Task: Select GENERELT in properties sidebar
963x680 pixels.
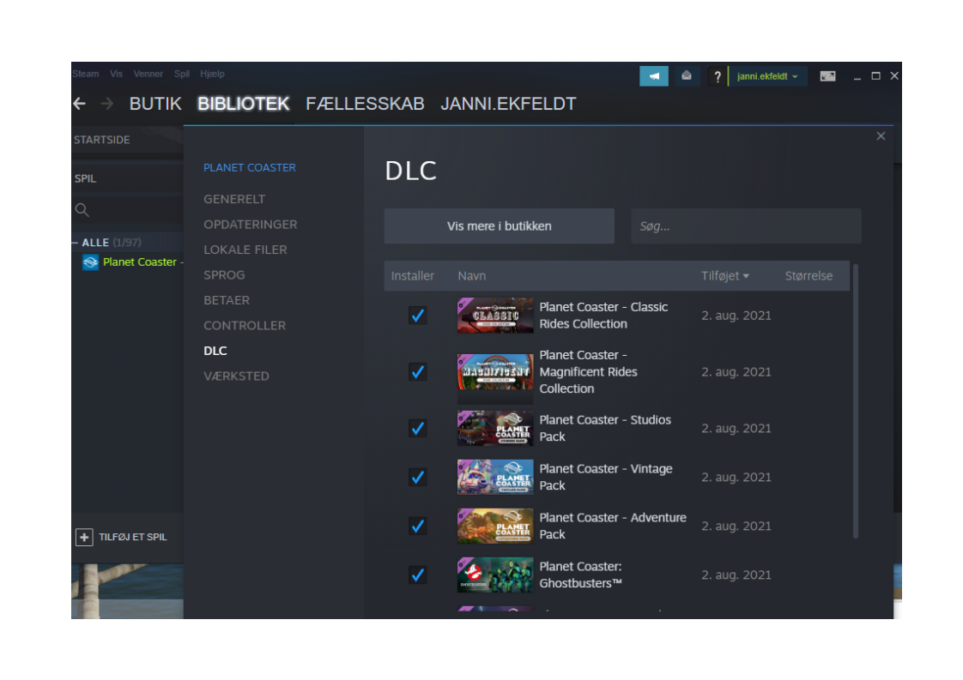Action: click(234, 200)
